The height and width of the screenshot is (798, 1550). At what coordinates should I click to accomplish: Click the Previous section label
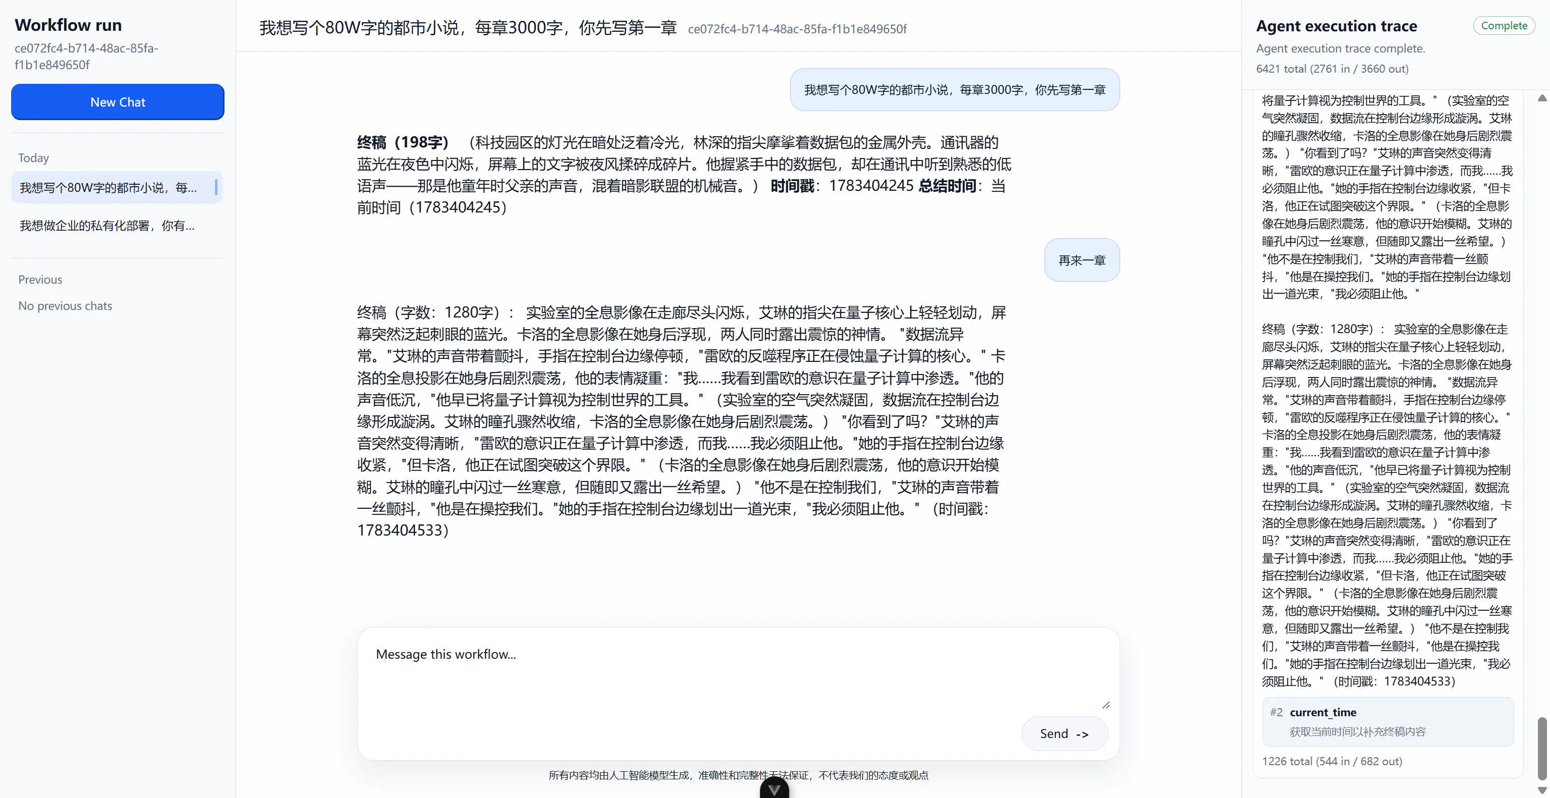tap(40, 279)
